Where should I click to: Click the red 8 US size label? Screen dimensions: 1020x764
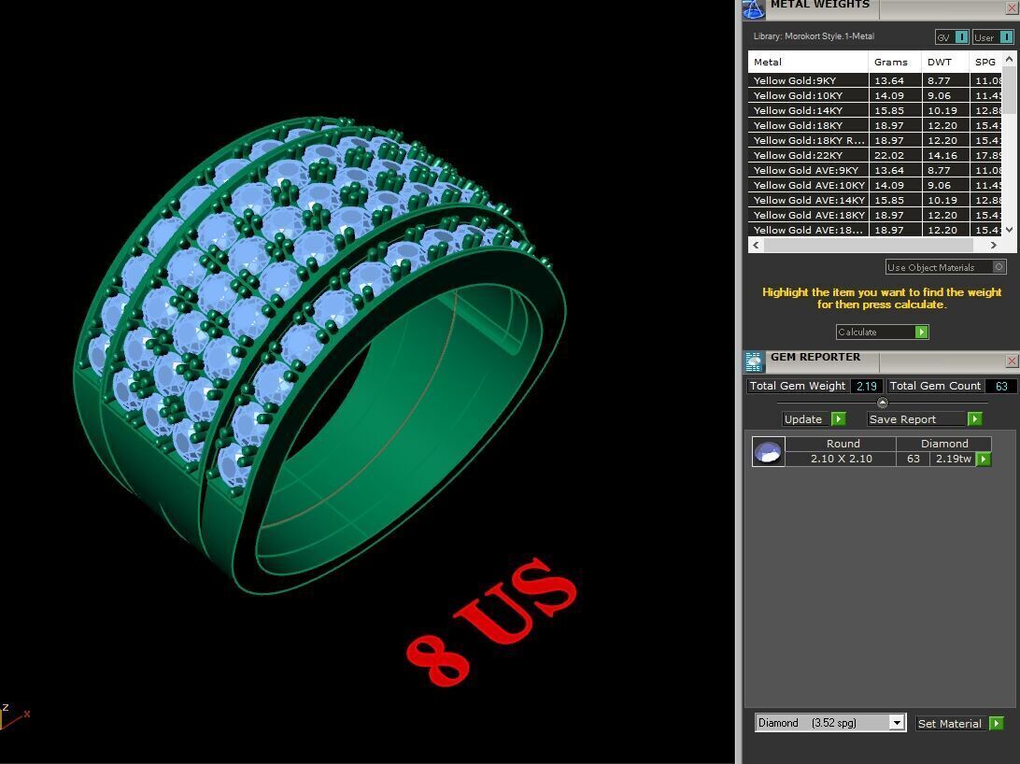point(491,624)
